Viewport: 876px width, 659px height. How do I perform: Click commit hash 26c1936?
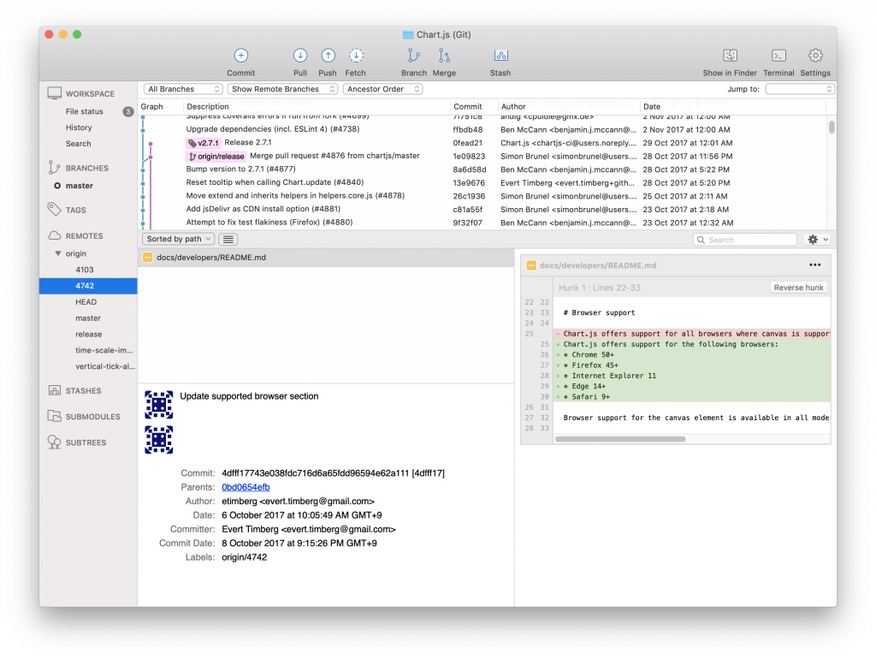click(x=469, y=196)
